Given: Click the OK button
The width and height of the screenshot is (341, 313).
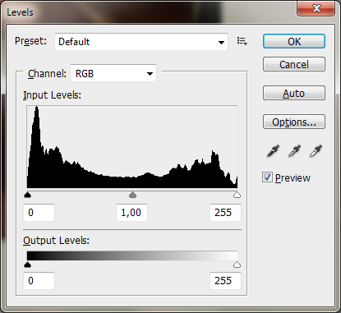Looking at the screenshot, I should coord(294,41).
